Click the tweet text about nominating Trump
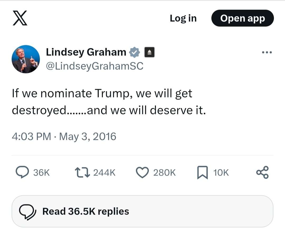This screenshot has width=285, height=228. pos(108,102)
